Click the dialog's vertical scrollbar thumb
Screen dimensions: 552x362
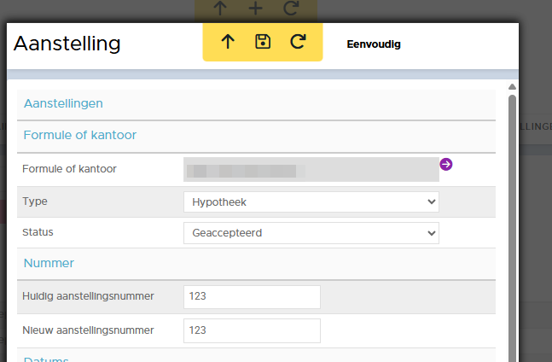point(512,222)
